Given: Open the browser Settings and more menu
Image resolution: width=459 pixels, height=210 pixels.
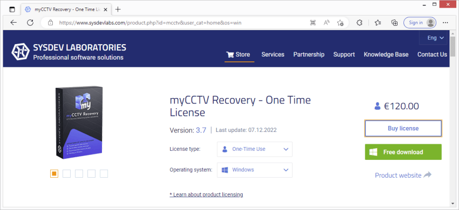Looking at the screenshot, I should (x=445, y=23).
